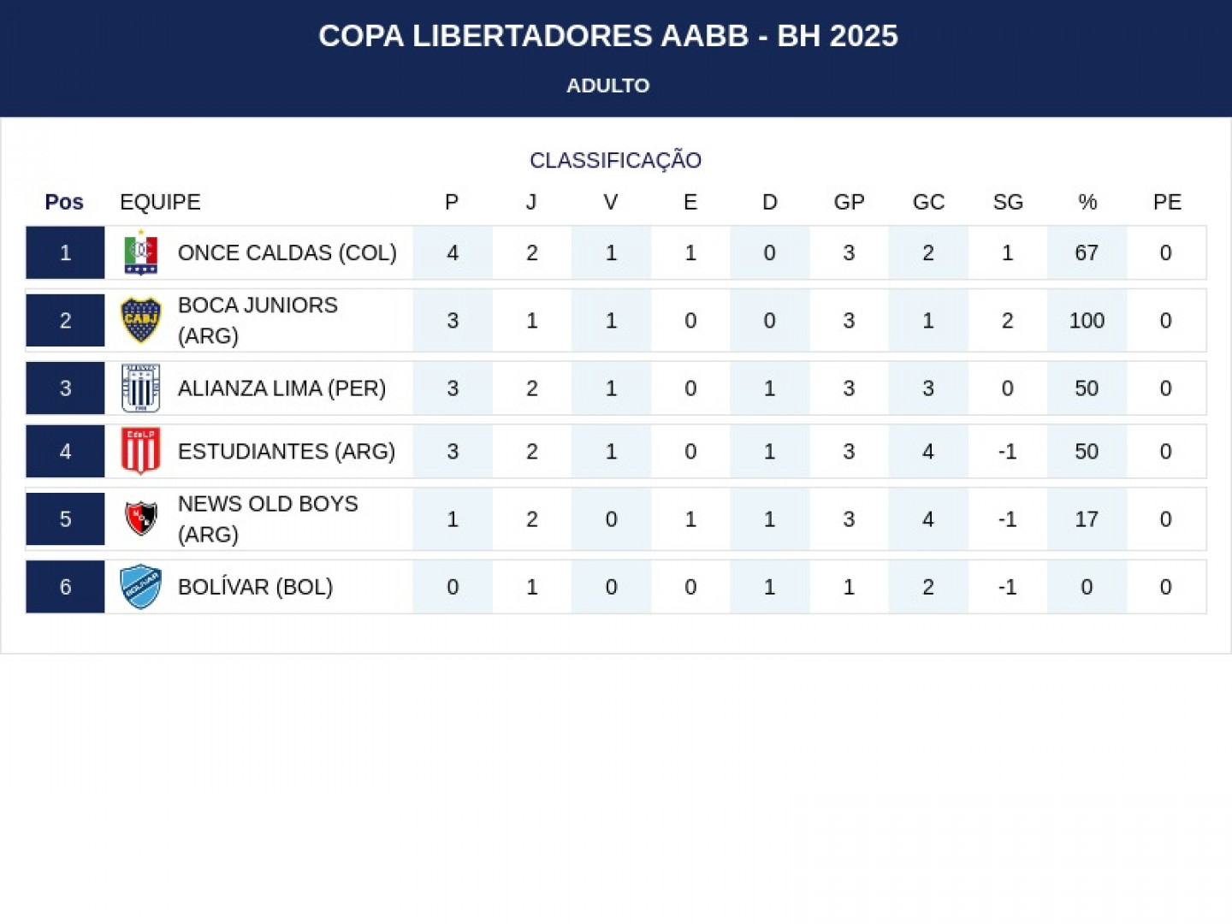Open BOCA JUNIORS (ARG) team name
1232x924 pixels.
pyautogui.click(x=258, y=320)
